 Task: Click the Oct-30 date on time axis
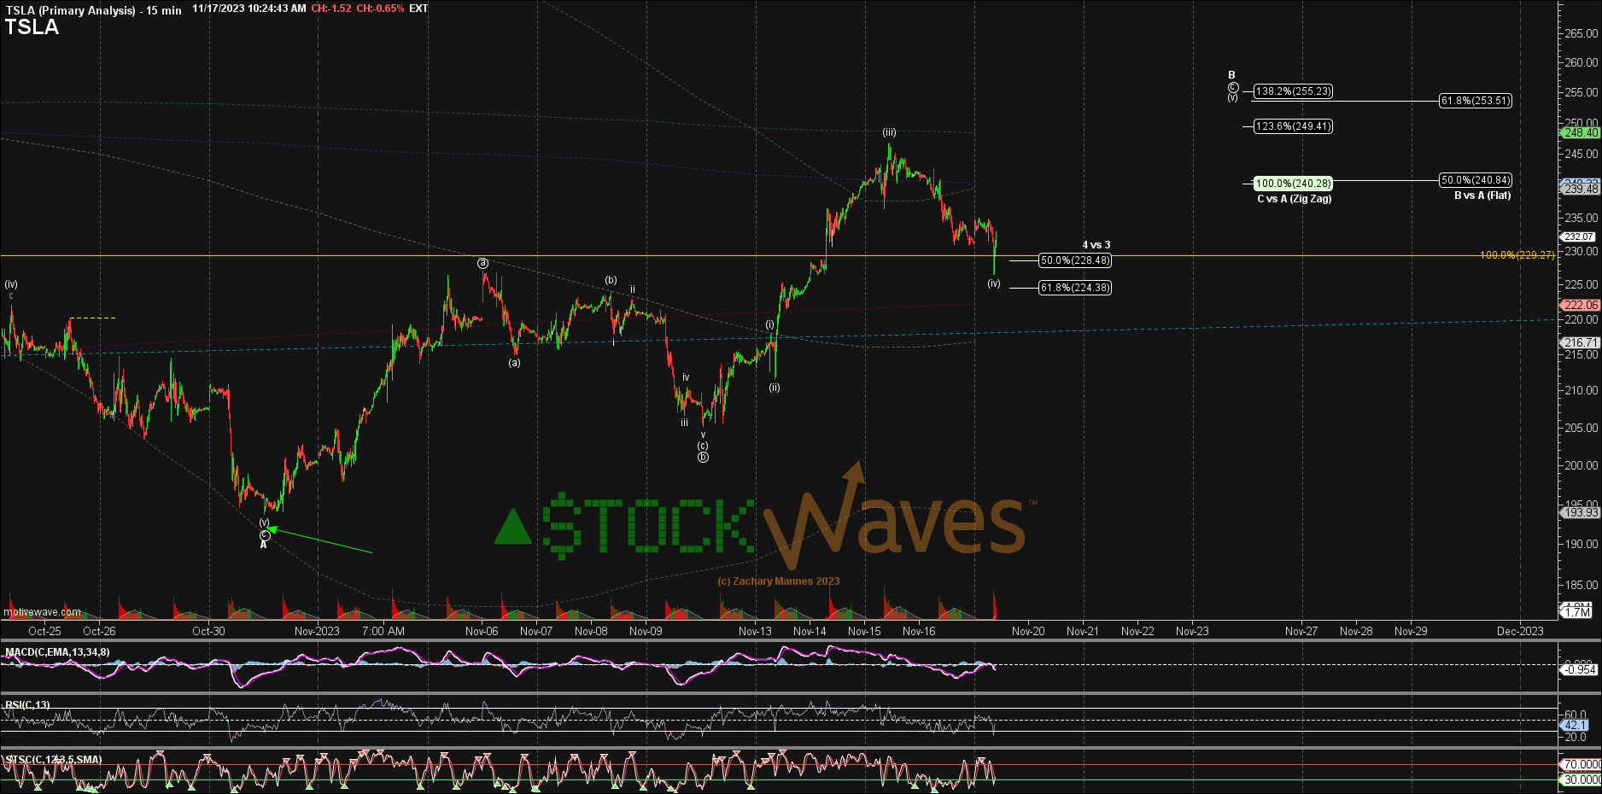tap(208, 631)
